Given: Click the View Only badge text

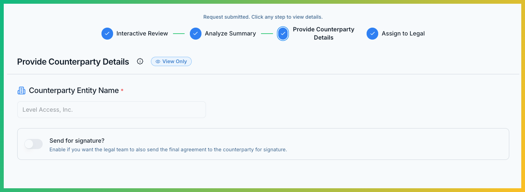Looking at the screenshot, I should (175, 62).
